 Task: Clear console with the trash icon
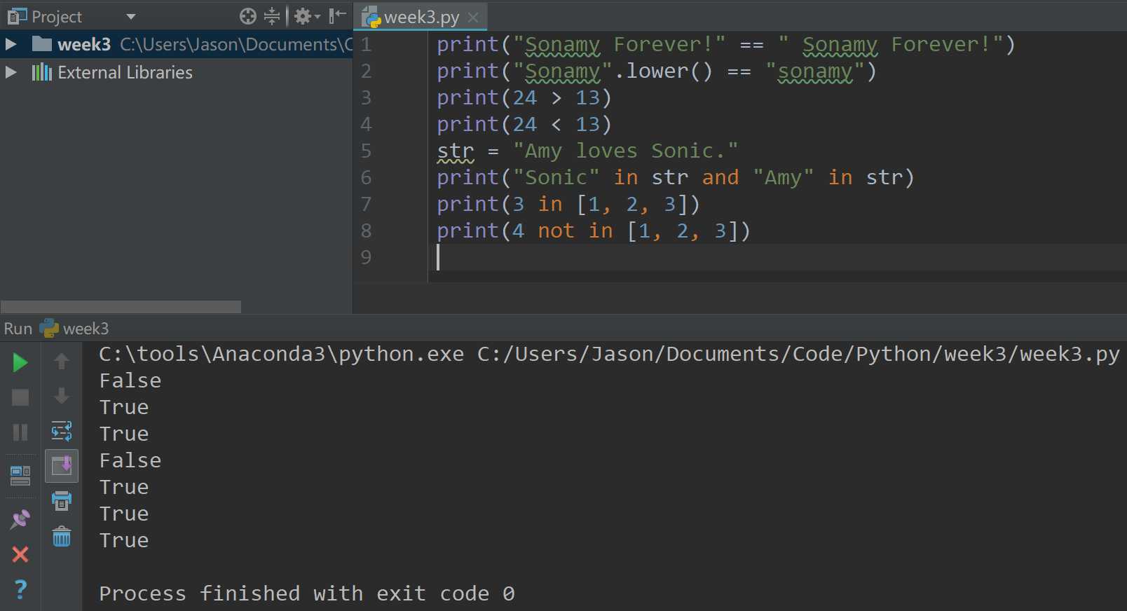point(62,537)
